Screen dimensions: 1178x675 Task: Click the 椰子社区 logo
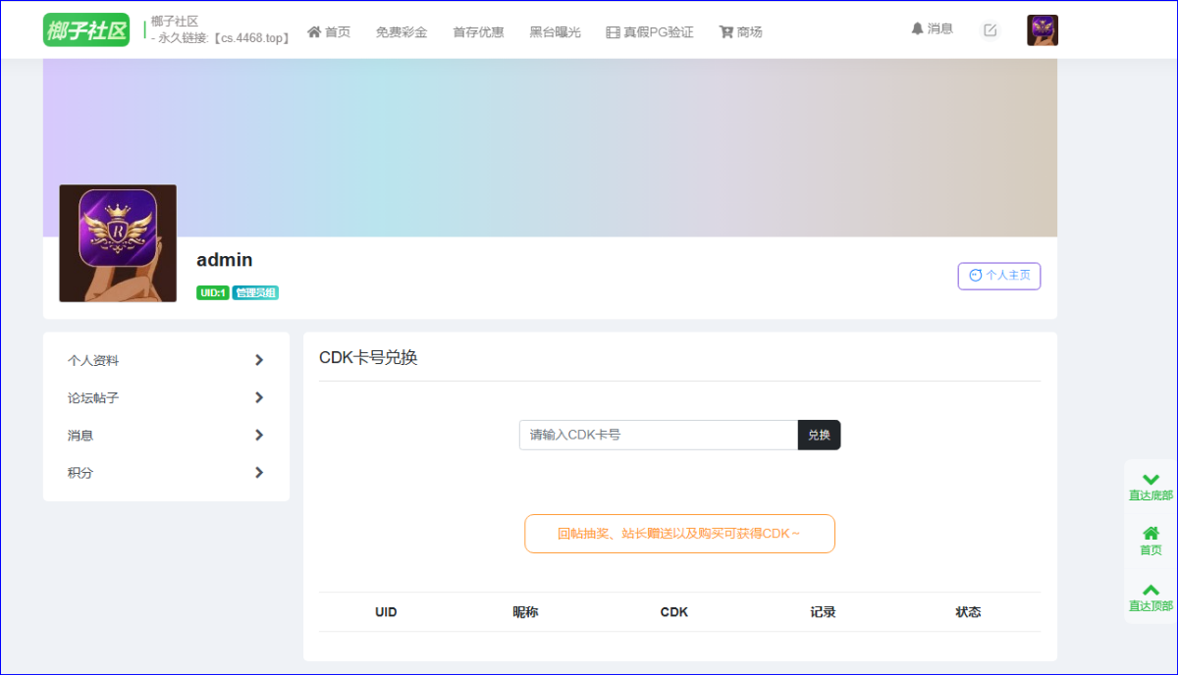coord(86,30)
